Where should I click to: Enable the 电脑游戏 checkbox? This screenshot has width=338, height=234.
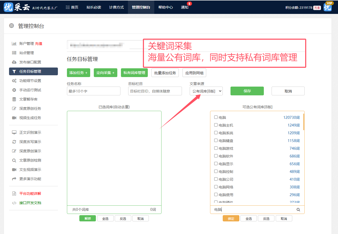point(216,148)
